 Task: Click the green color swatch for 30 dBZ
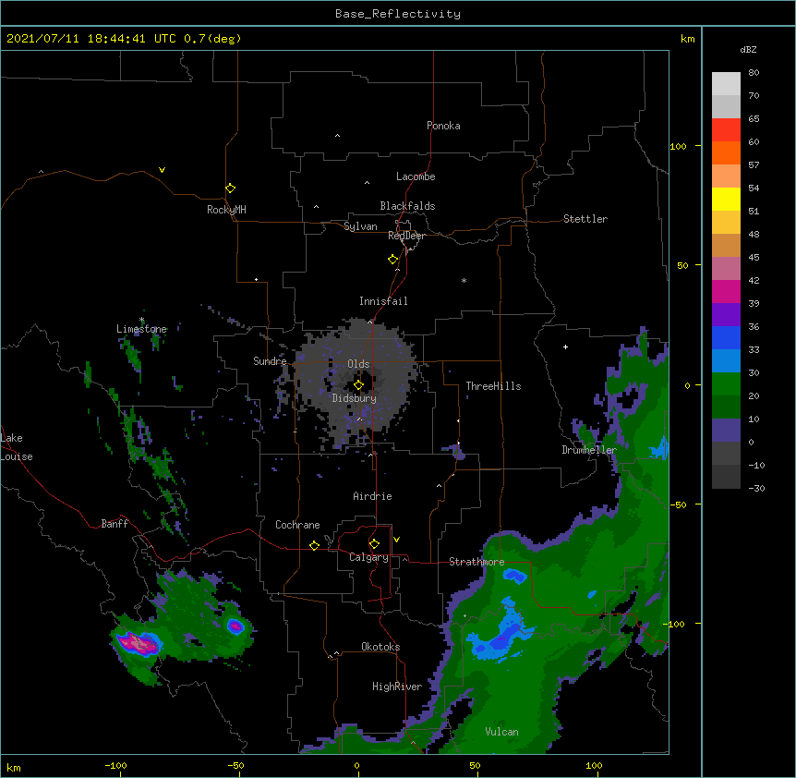pyautogui.click(x=726, y=384)
